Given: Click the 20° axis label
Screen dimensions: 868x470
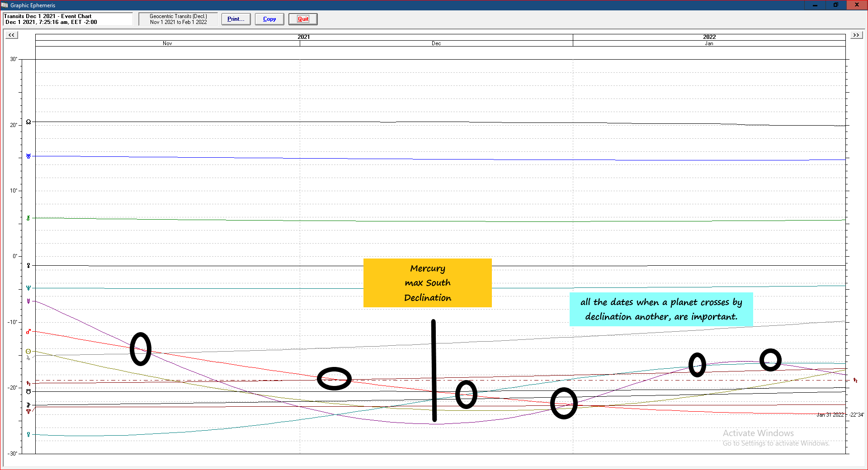Looking at the screenshot, I should (14, 125).
